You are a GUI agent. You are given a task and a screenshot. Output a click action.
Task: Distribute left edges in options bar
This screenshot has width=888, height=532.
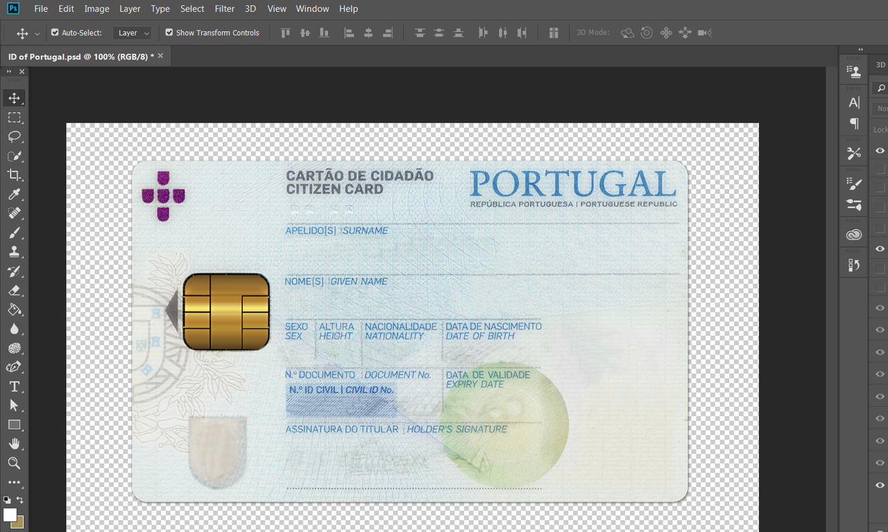point(484,33)
